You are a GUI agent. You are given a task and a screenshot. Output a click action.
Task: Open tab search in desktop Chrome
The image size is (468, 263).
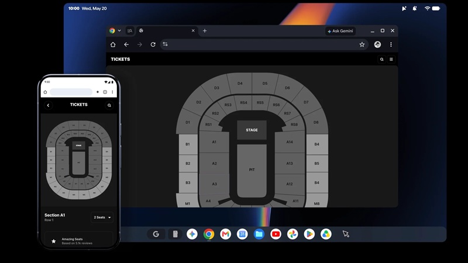pos(129,30)
